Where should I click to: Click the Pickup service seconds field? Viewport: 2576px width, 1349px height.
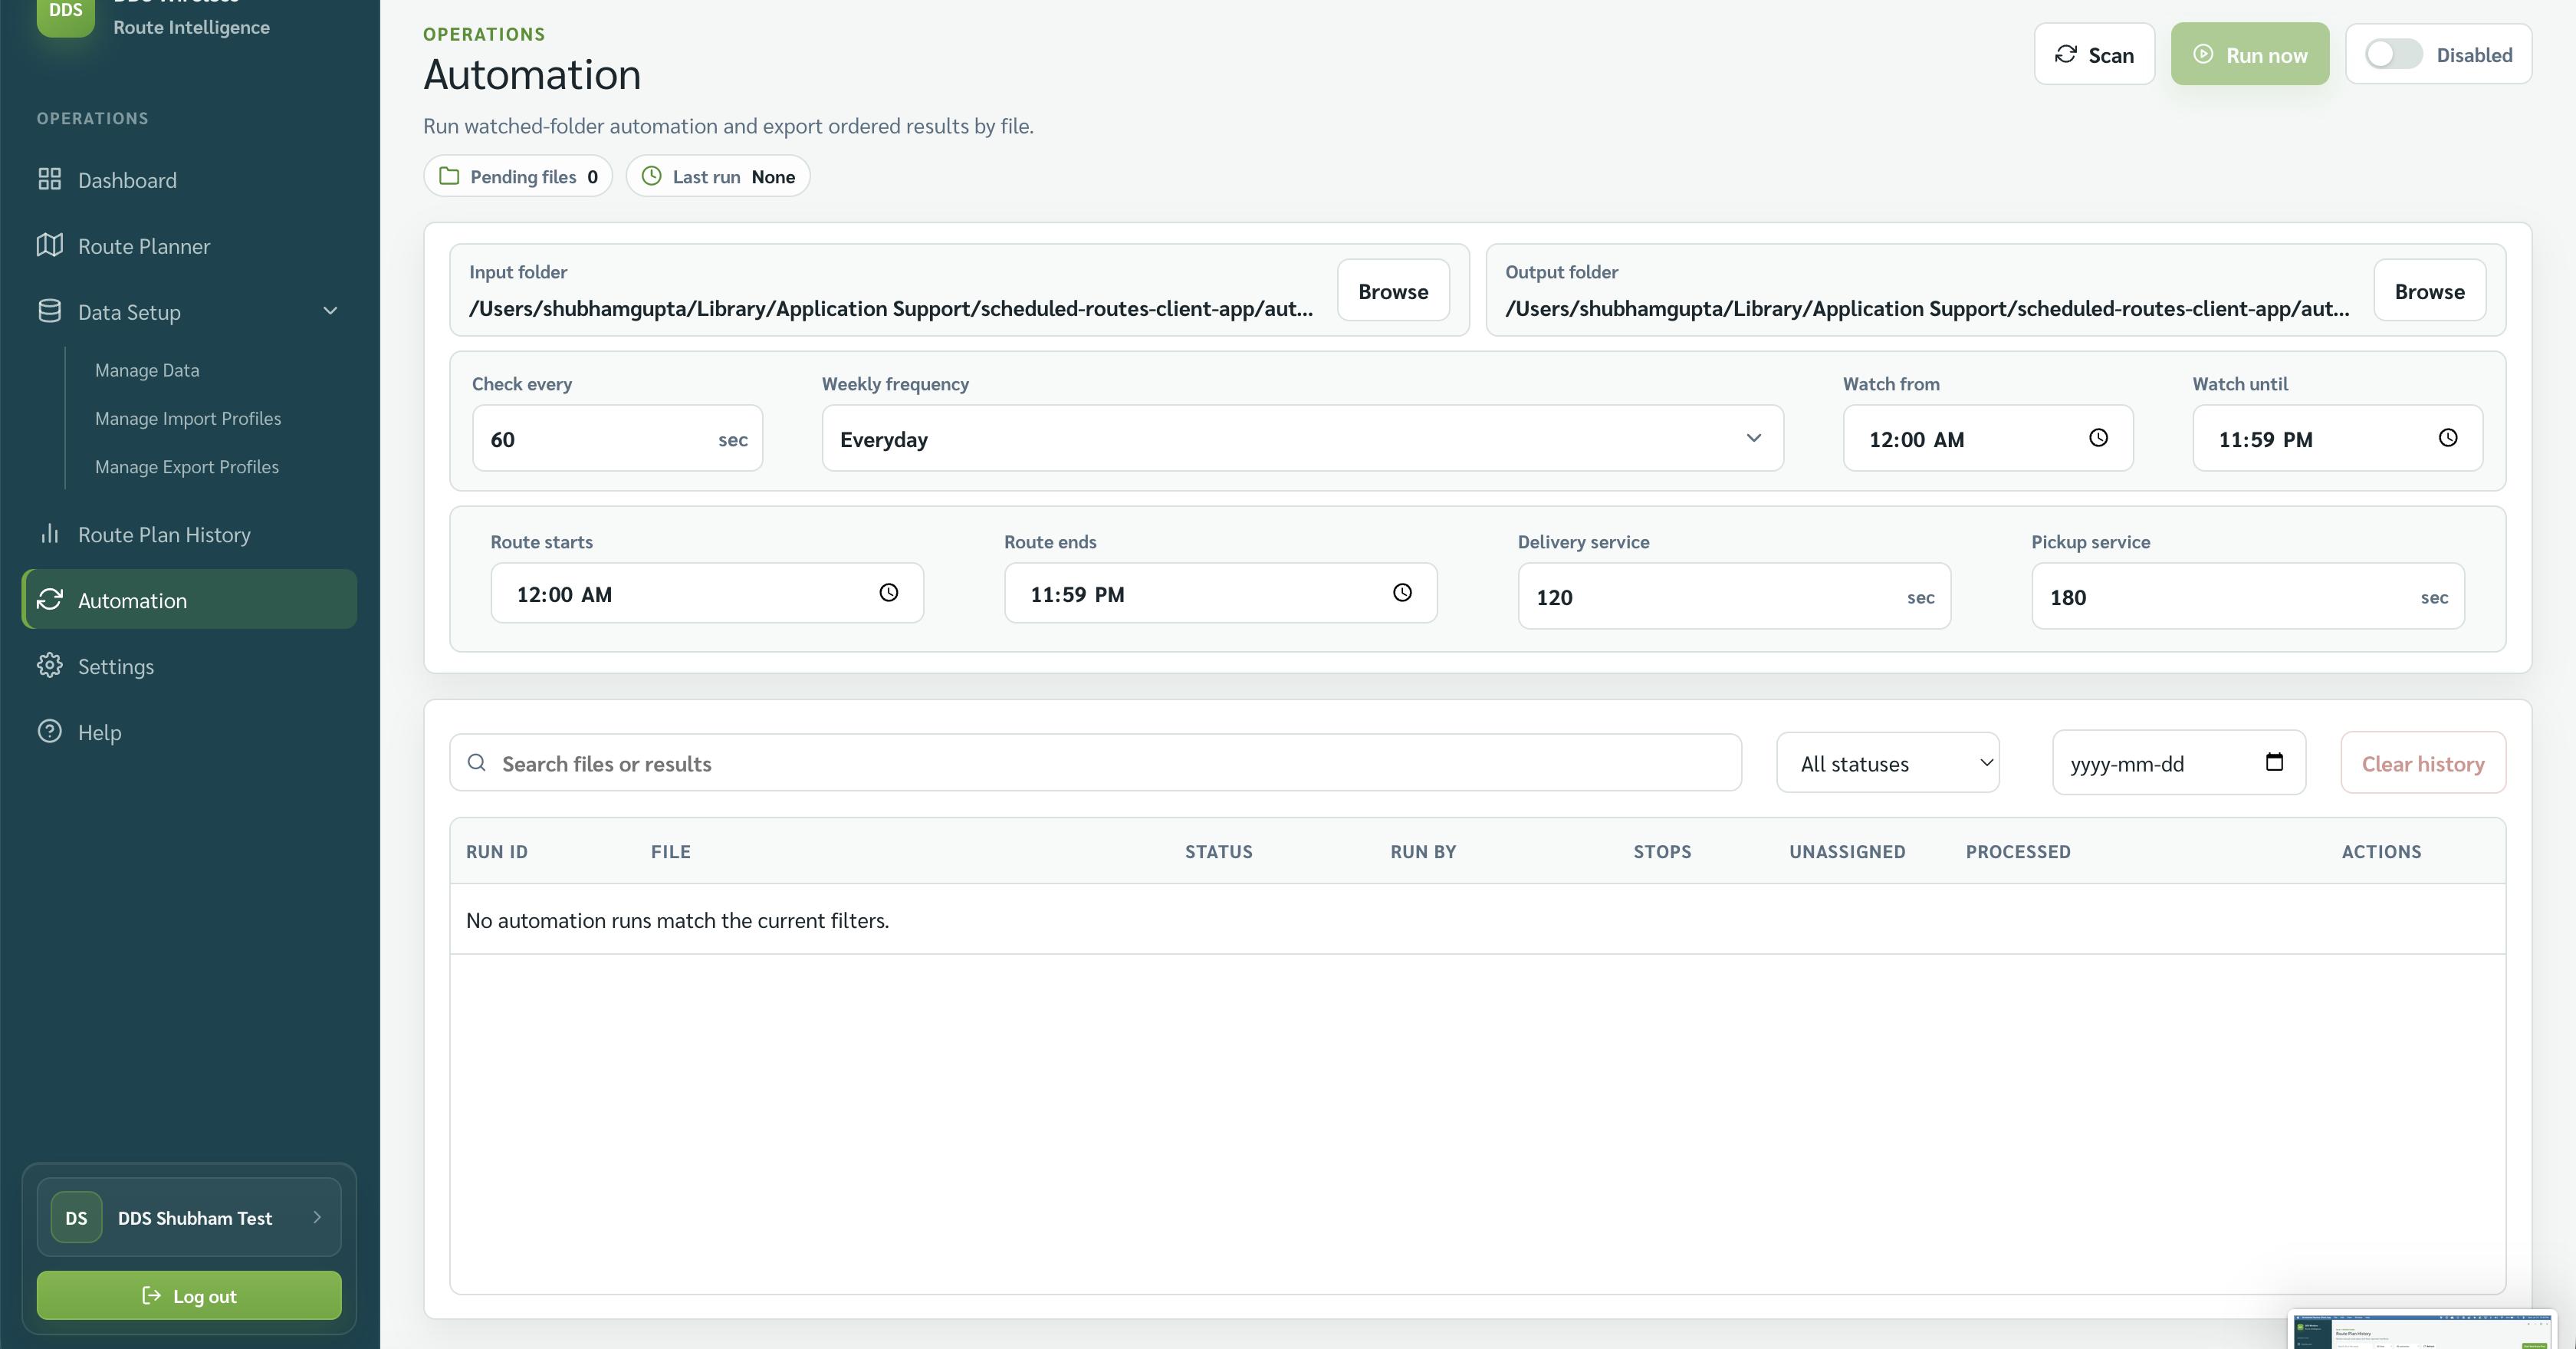click(x=2248, y=596)
